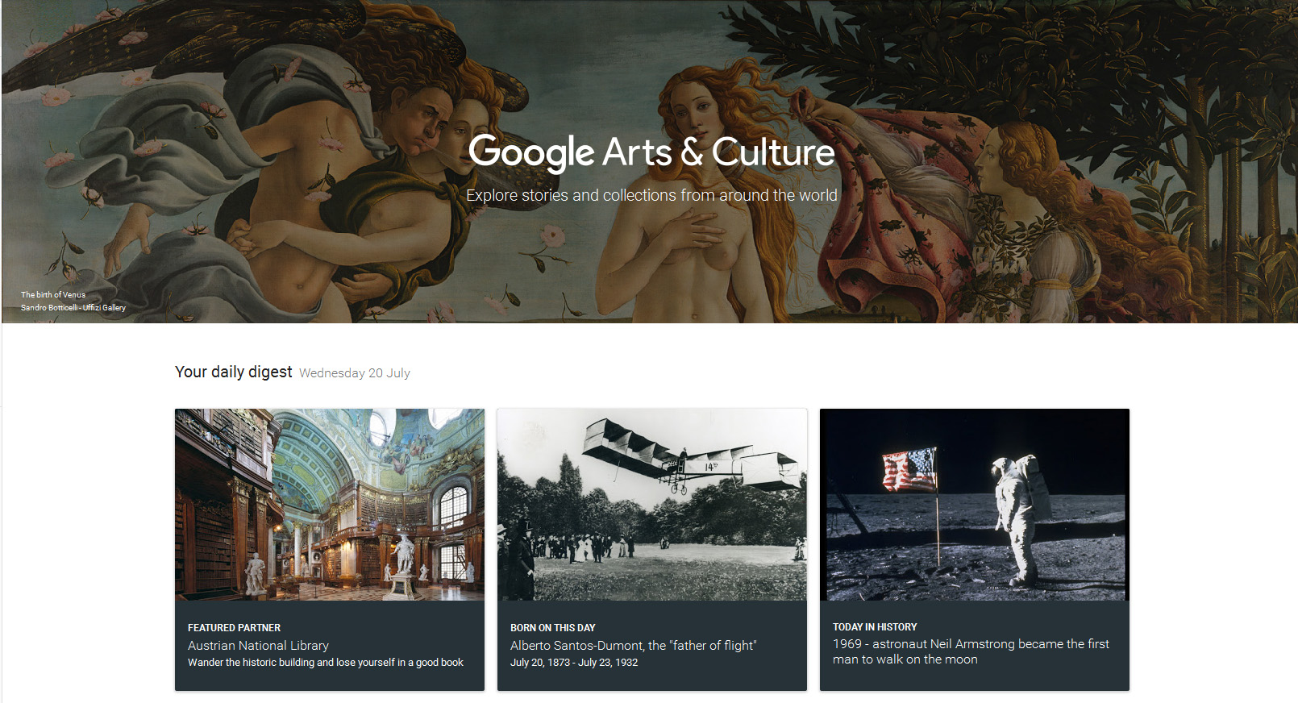Click the 'TODAY IN HISTORY' label

(875, 627)
